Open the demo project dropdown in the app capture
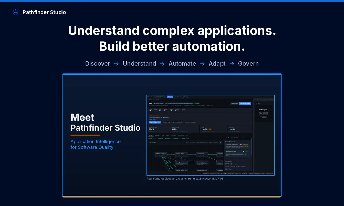This screenshot has width=344, height=206. point(149,97)
